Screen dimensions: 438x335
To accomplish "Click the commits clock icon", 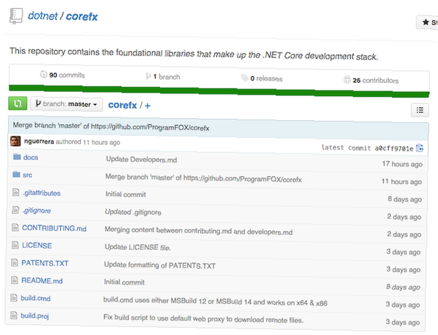I will pyautogui.click(x=43, y=74).
